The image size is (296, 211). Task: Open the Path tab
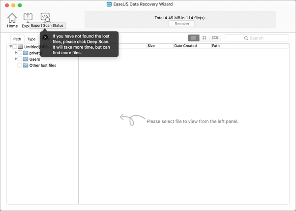tap(17, 39)
